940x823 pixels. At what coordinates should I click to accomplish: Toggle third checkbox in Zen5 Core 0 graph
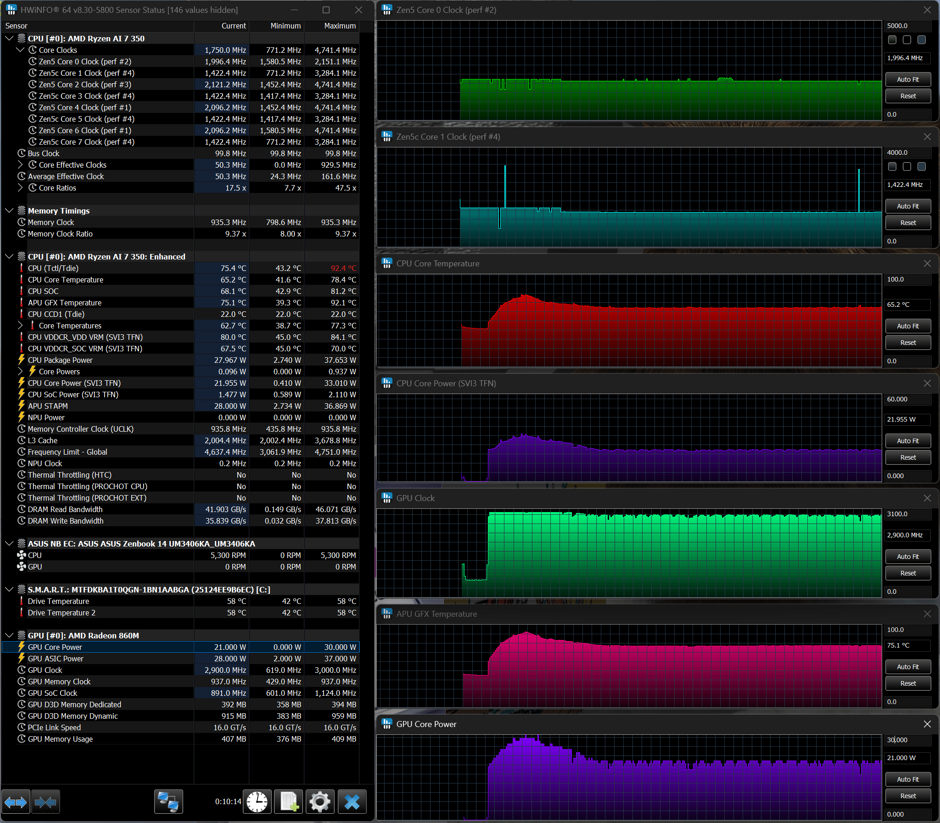click(x=922, y=40)
